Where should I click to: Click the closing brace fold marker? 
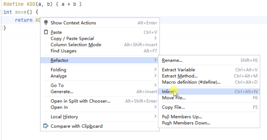point(2,28)
